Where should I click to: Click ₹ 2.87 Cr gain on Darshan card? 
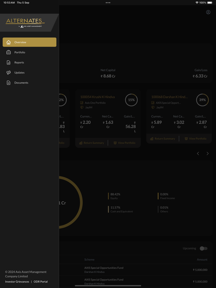coord(202,124)
